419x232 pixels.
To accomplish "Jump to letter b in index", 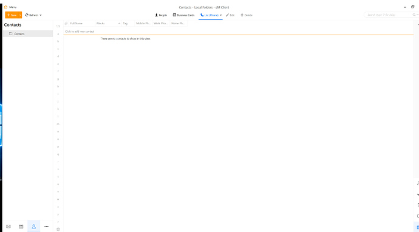I will click(x=58, y=41).
